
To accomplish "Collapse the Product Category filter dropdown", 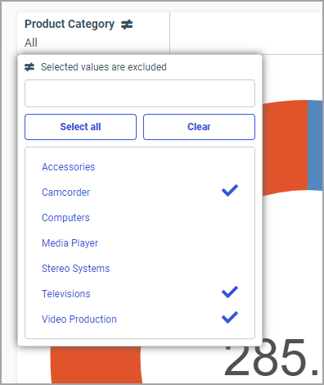I will [93, 33].
